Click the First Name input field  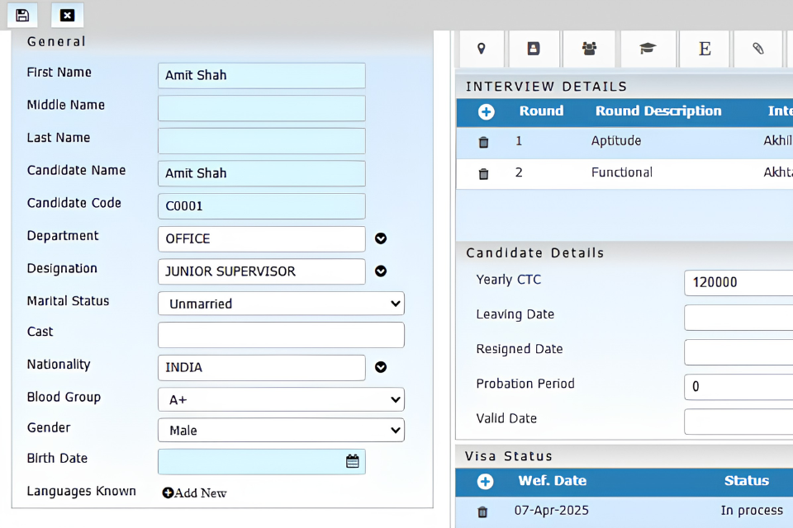(x=262, y=75)
